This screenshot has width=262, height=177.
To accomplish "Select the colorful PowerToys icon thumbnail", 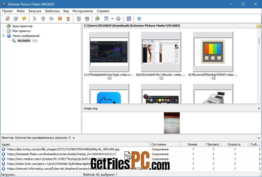I will click(x=213, y=52).
